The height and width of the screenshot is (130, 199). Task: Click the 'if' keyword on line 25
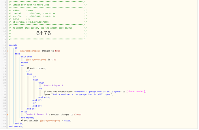(29, 71)
